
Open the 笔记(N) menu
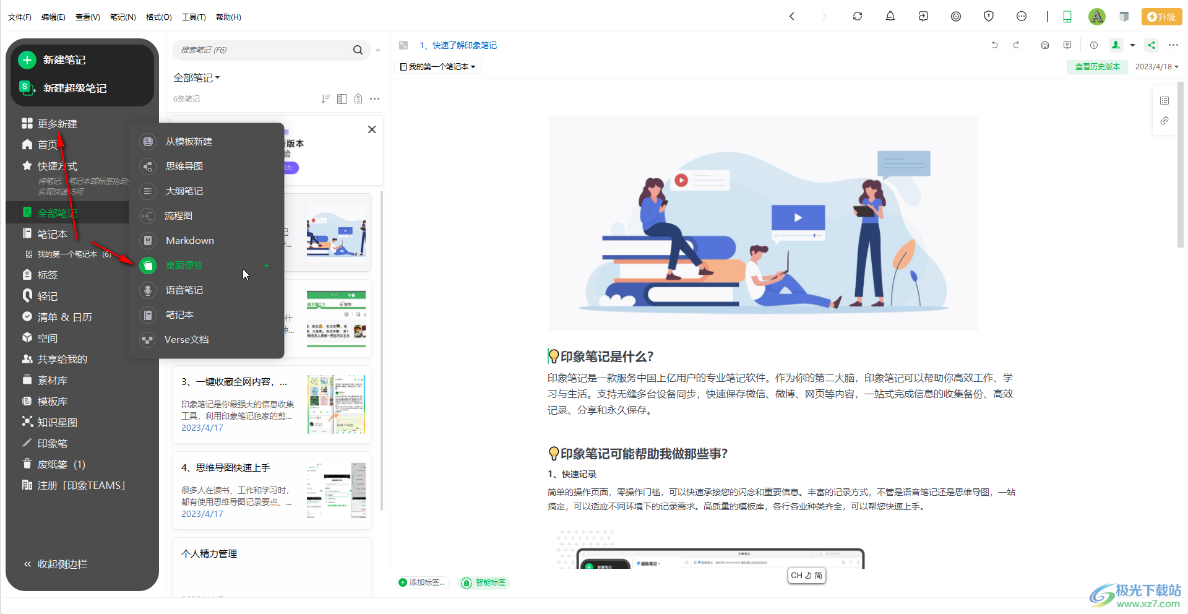tap(123, 17)
